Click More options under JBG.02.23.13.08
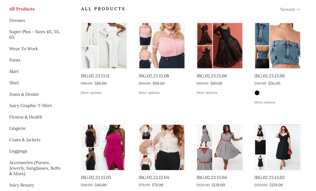This screenshot has width=316, height=191. [x=149, y=93]
